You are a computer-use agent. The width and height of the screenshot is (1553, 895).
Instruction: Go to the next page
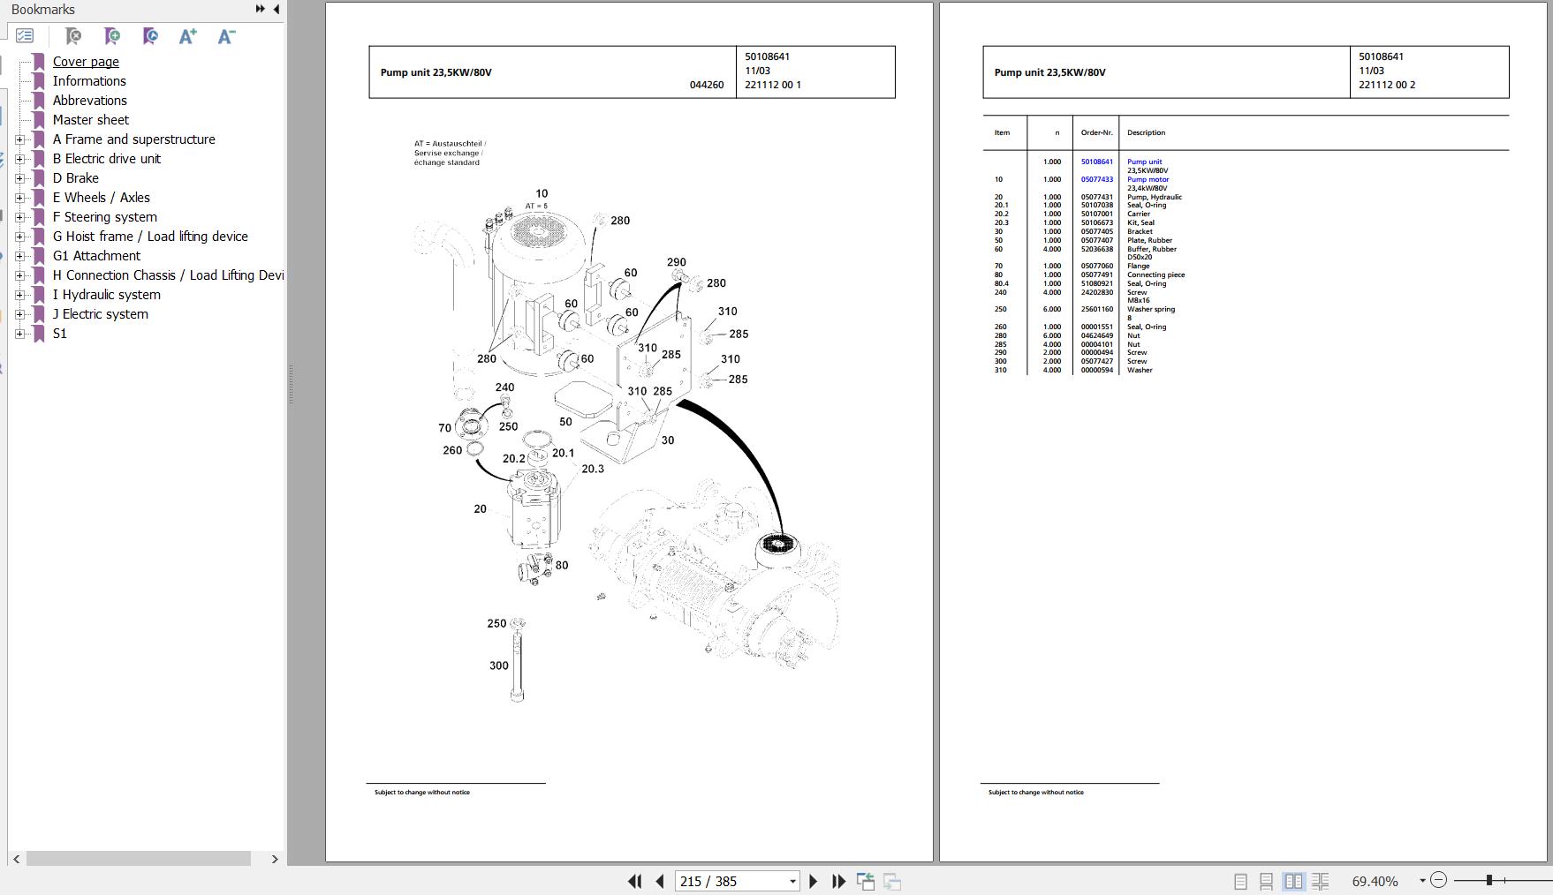[814, 881]
